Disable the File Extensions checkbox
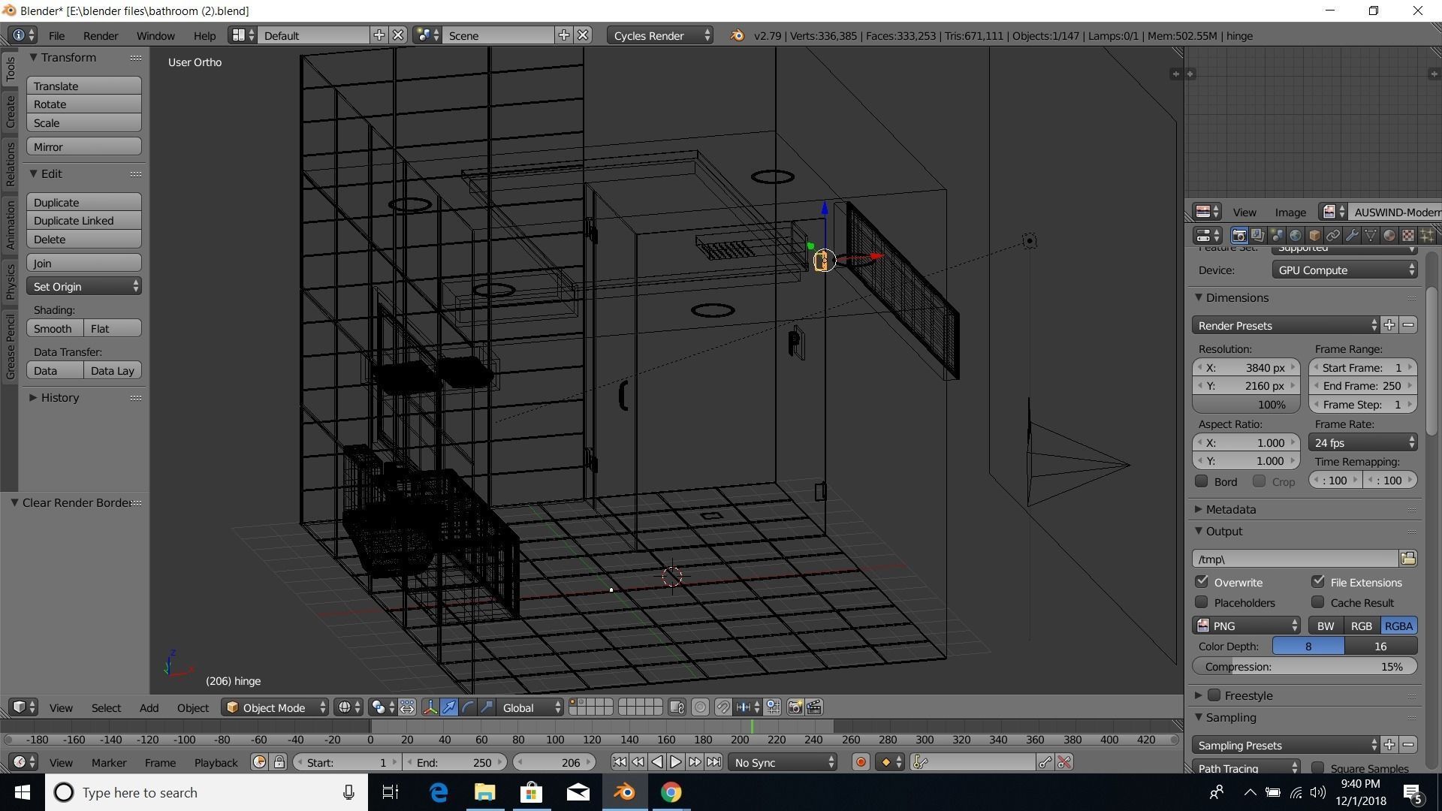The height and width of the screenshot is (811, 1442). (x=1318, y=582)
